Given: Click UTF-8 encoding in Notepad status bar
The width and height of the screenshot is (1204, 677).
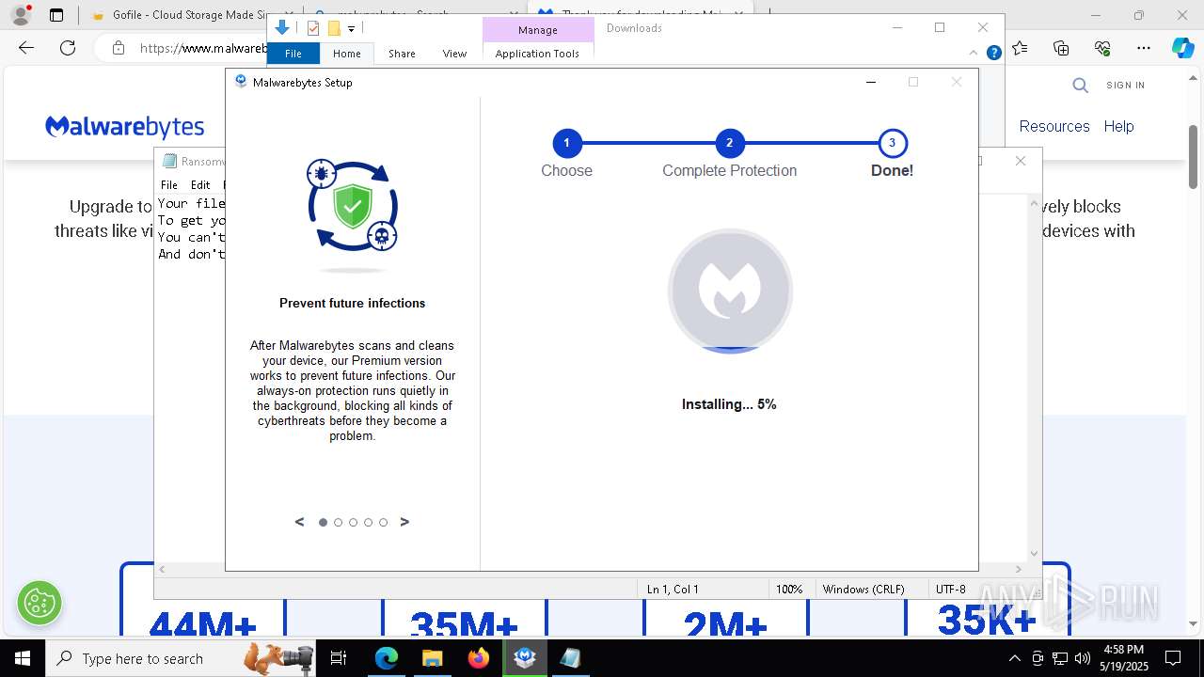Looking at the screenshot, I should click(x=951, y=590).
